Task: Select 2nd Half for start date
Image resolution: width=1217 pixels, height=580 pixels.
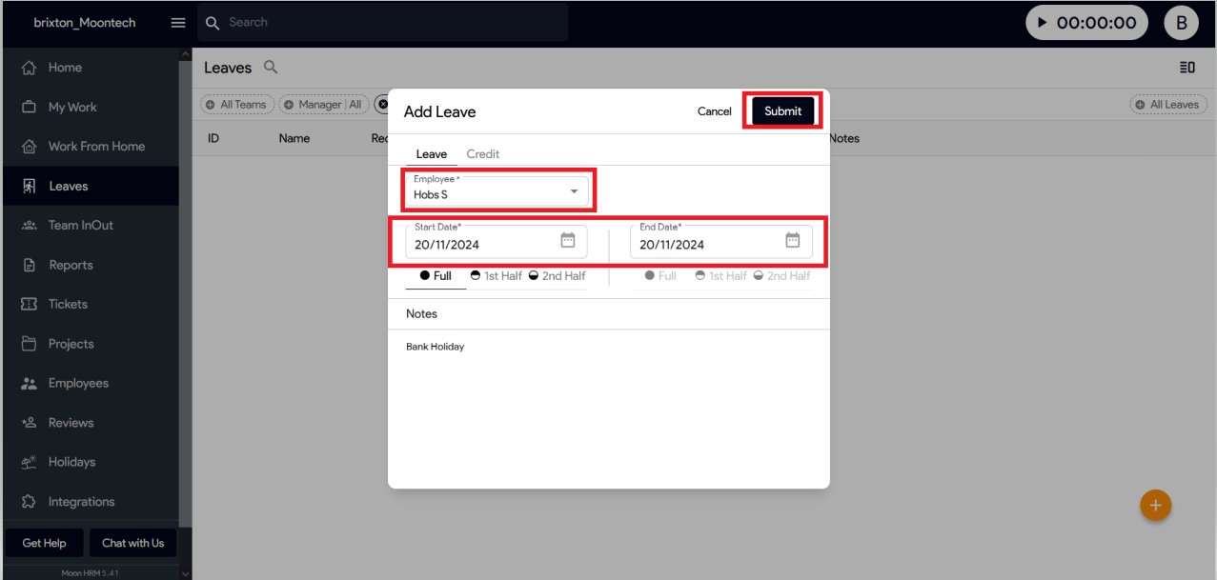Action: click(x=557, y=276)
